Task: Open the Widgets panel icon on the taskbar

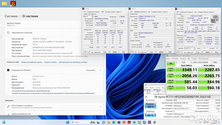Action: [4, 122]
